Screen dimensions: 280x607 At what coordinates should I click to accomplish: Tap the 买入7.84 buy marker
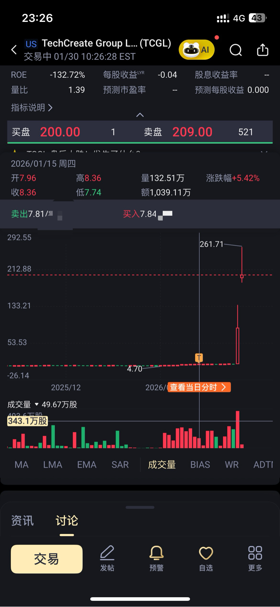pos(140,214)
